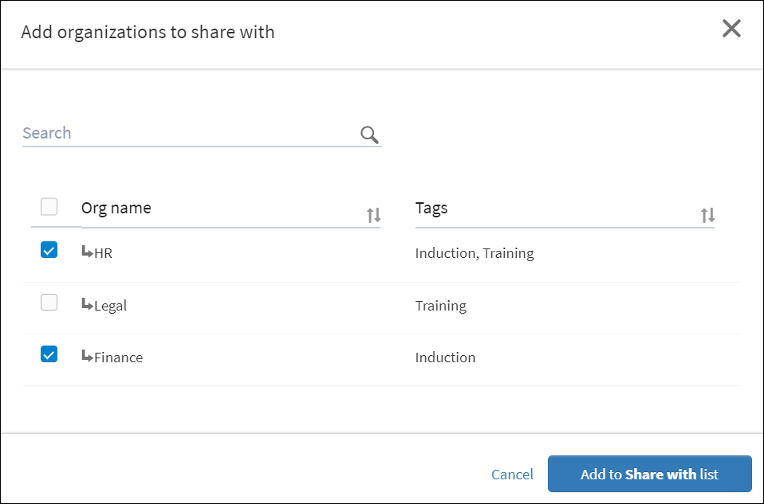The image size is (764, 504).
Task: Click the search magnifier icon
Action: (369, 135)
